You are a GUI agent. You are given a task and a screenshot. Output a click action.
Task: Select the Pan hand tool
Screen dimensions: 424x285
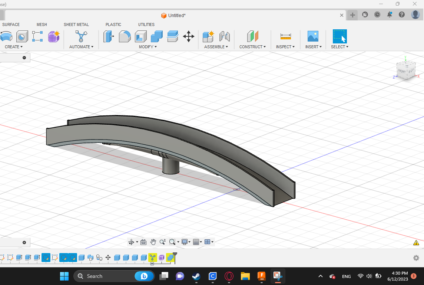(x=153, y=242)
